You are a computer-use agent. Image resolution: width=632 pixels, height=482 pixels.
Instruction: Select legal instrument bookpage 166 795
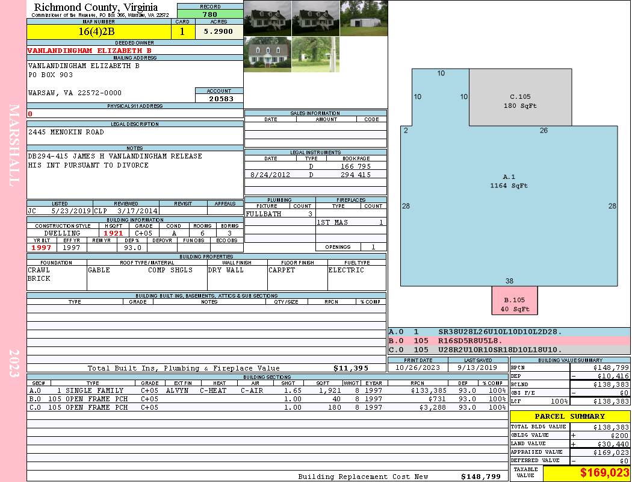click(x=356, y=166)
